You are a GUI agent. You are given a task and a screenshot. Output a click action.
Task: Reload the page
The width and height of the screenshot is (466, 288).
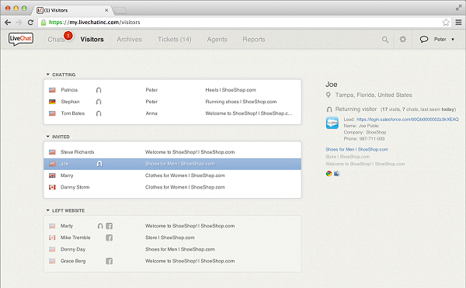pyautogui.click(x=30, y=23)
